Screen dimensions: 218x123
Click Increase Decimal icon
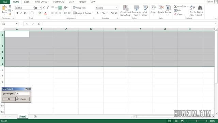[112, 13]
